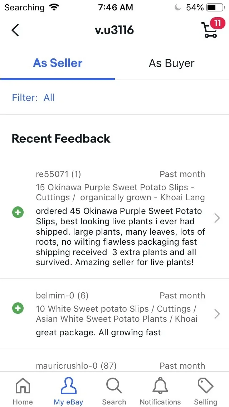
Task: Open 15 Okinawa Purple Sweet Potato Slips listing
Action: 120,192
